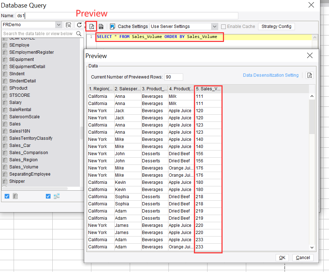Viewport: 329px width, 272px height.
Task: Open the database connection edit icon beside FRDemo
Action: coord(68,25)
